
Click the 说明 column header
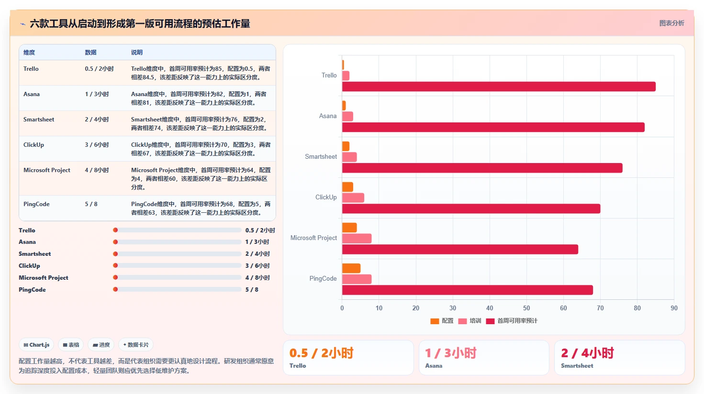tap(137, 53)
